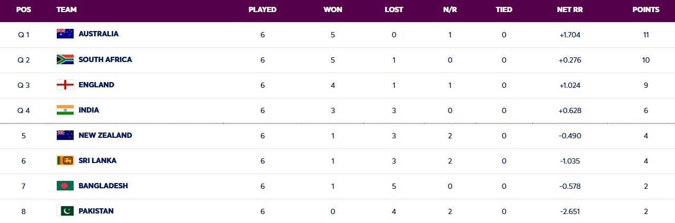Open the AUSTRALIA team link
Viewport: 675px width, 223px height.
click(x=98, y=34)
